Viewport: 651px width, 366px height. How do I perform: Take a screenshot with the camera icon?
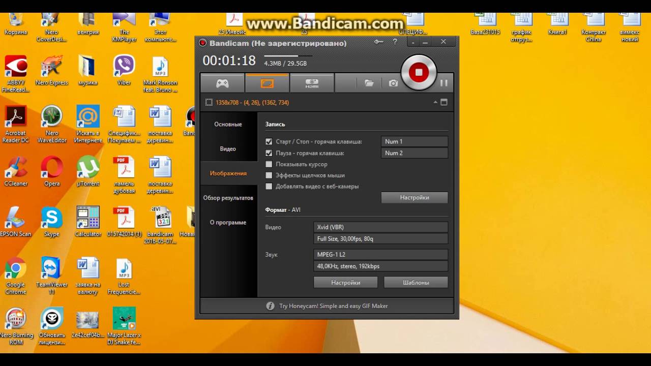393,83
